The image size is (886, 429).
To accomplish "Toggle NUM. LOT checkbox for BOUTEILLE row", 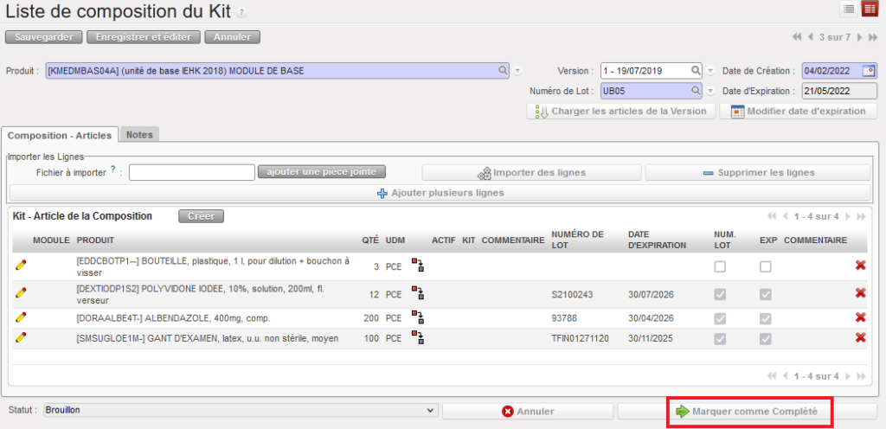I will coord(720,267).
